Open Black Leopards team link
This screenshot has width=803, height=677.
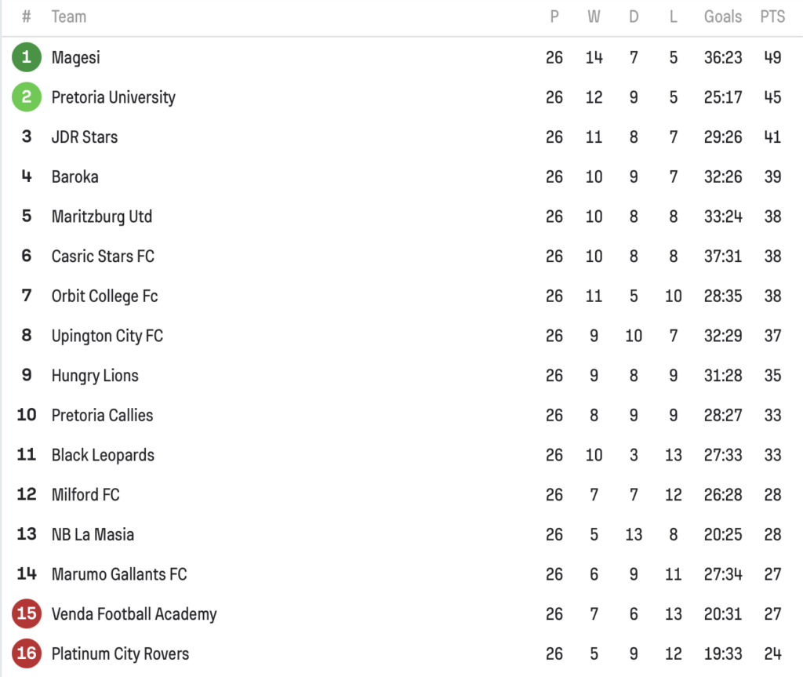pyautogui.click(x=103, y=455)
